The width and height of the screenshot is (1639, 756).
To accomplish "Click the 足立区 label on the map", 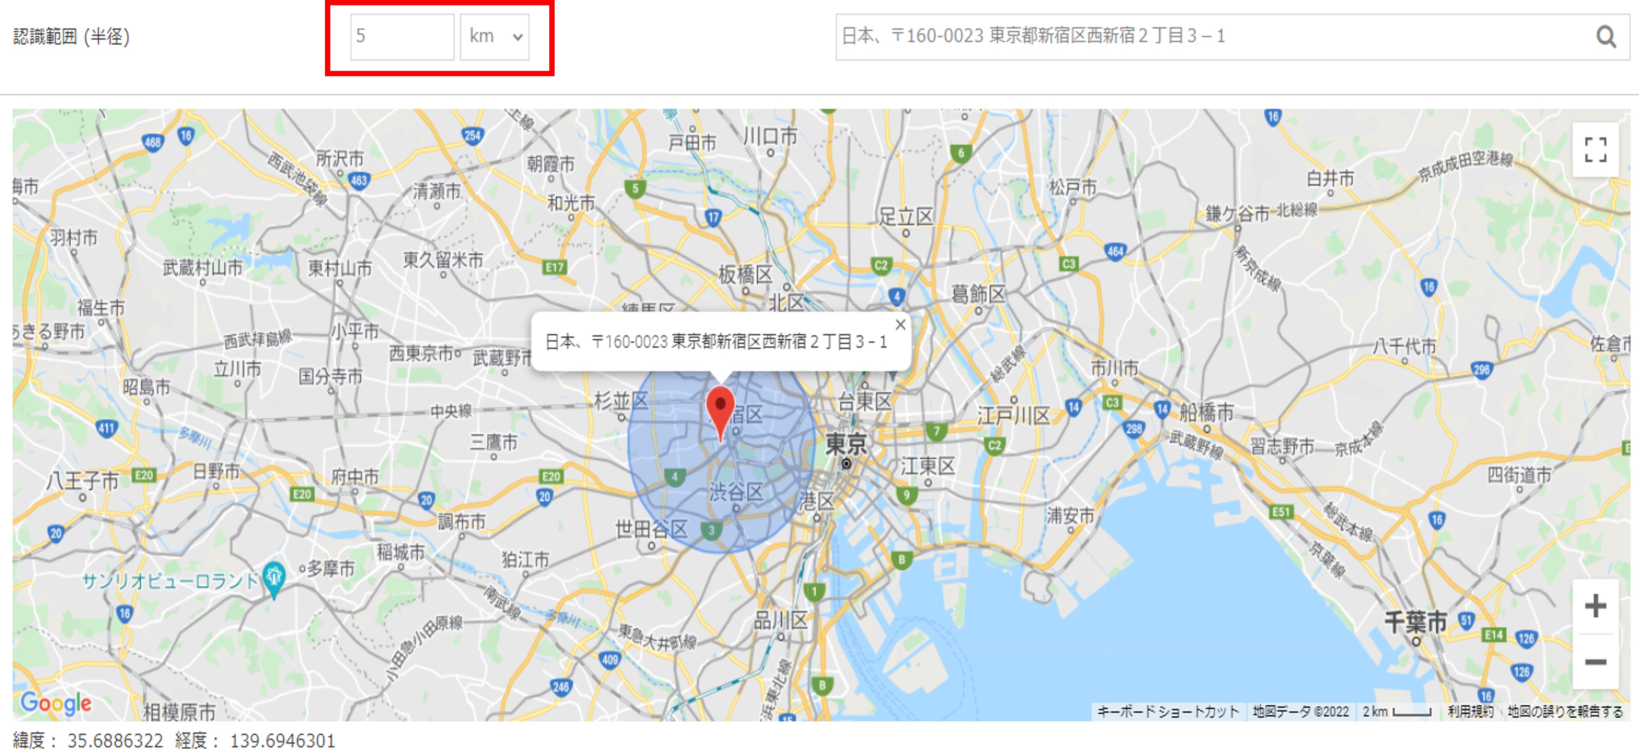I will [x=906, y=217].
